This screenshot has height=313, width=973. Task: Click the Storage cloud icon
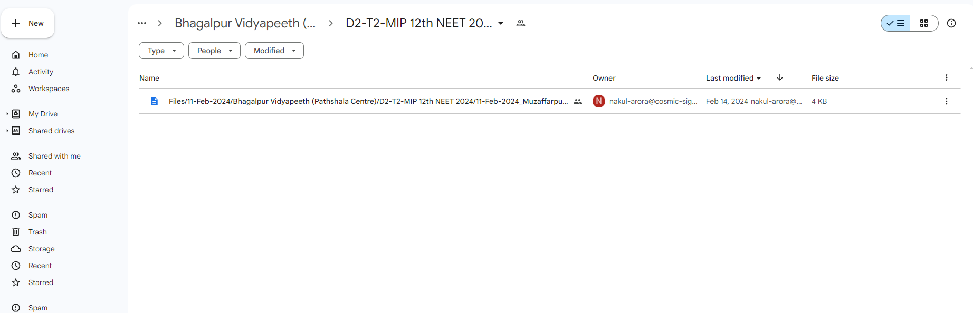coord(16,249)
